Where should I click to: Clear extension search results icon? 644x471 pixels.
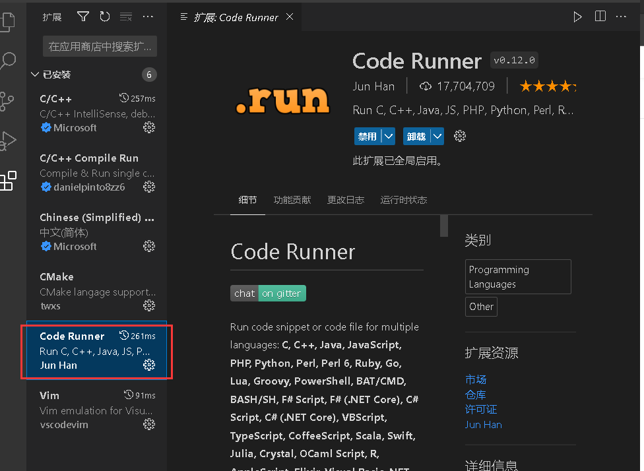(126, 16)
